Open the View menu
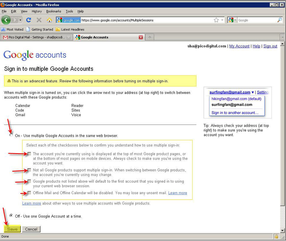 [24, 11]
